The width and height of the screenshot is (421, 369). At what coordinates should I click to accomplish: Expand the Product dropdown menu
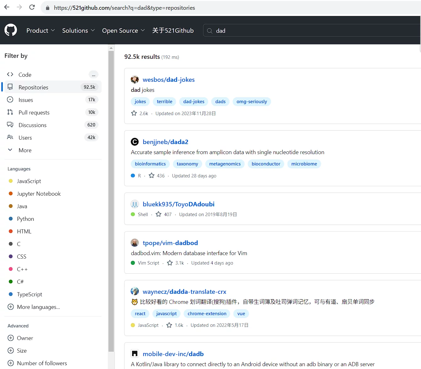pos(41,31)
